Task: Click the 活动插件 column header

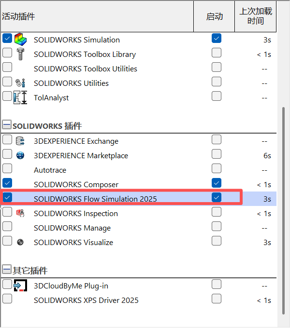Action: click(97, 16)
